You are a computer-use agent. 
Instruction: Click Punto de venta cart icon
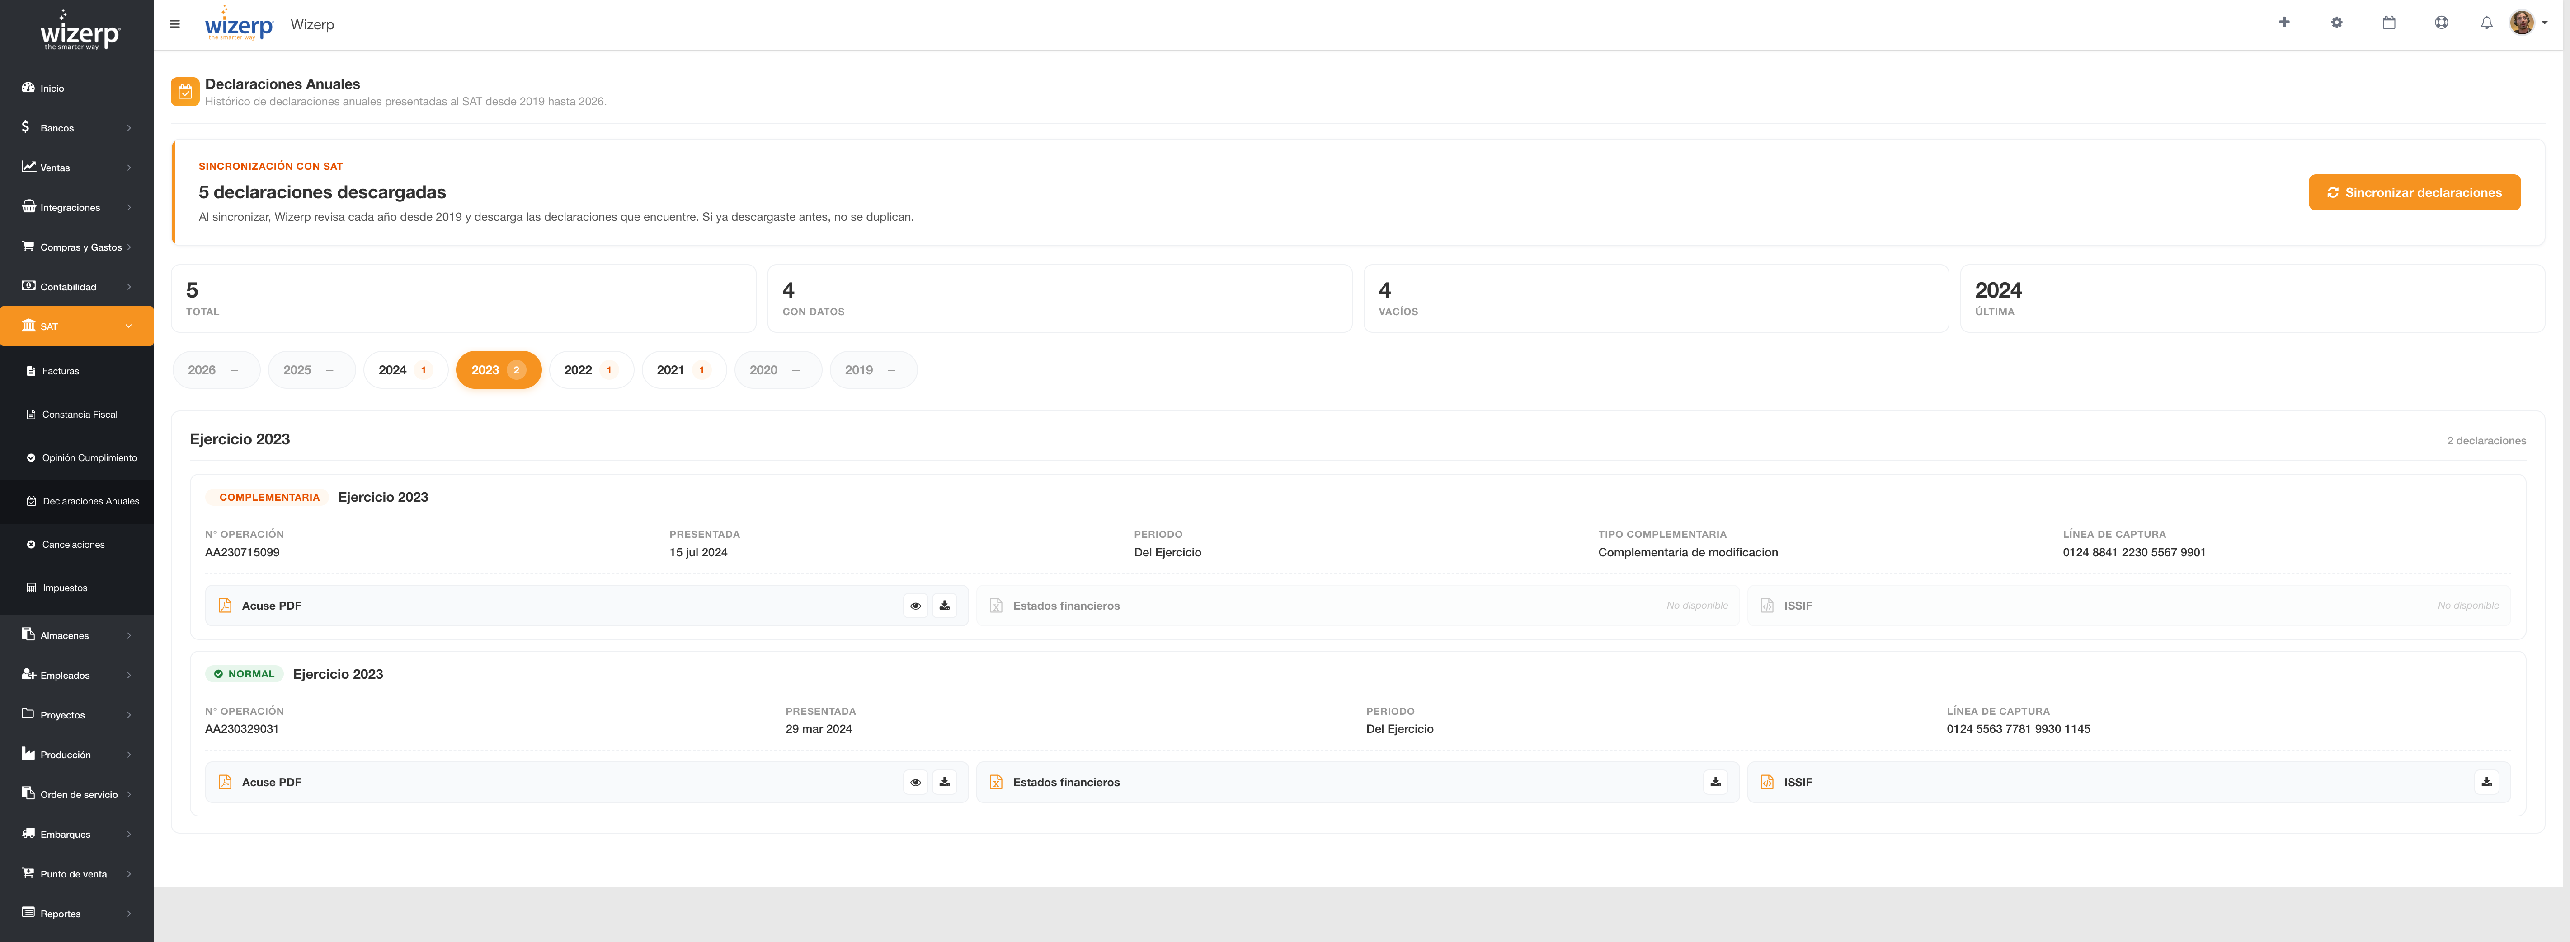28,873
